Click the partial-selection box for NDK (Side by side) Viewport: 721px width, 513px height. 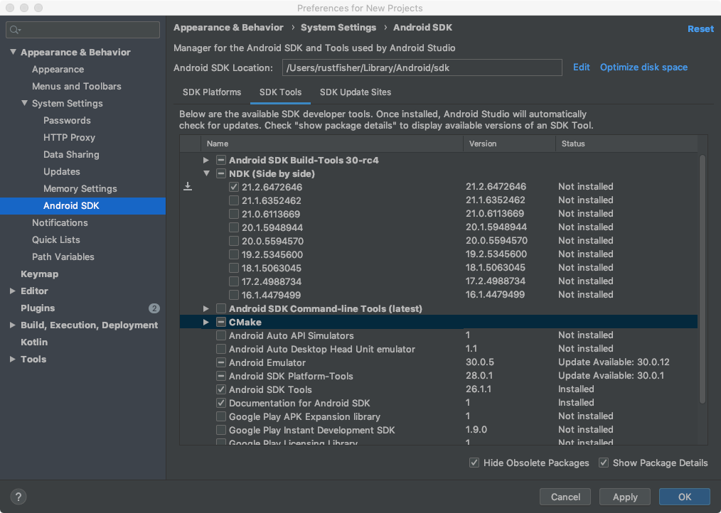tap(221, 173)
